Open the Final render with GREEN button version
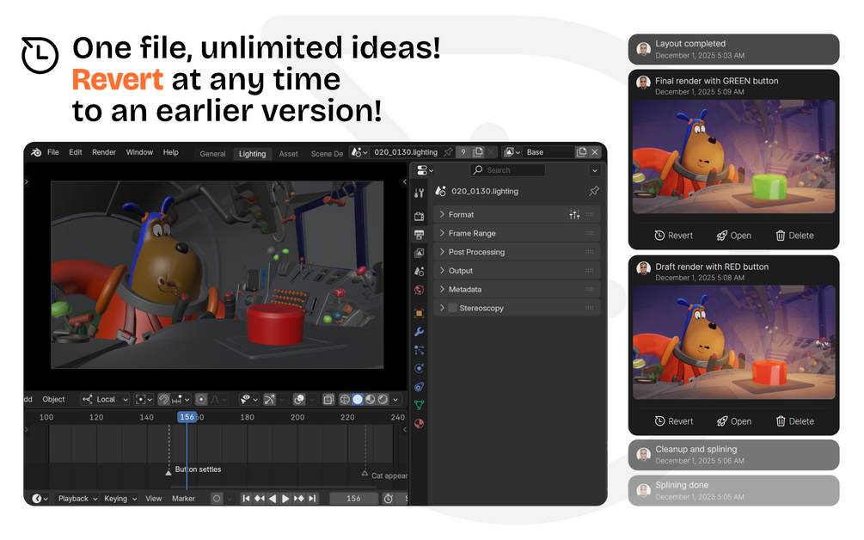The image size is (864, 540). coord(734,236)
